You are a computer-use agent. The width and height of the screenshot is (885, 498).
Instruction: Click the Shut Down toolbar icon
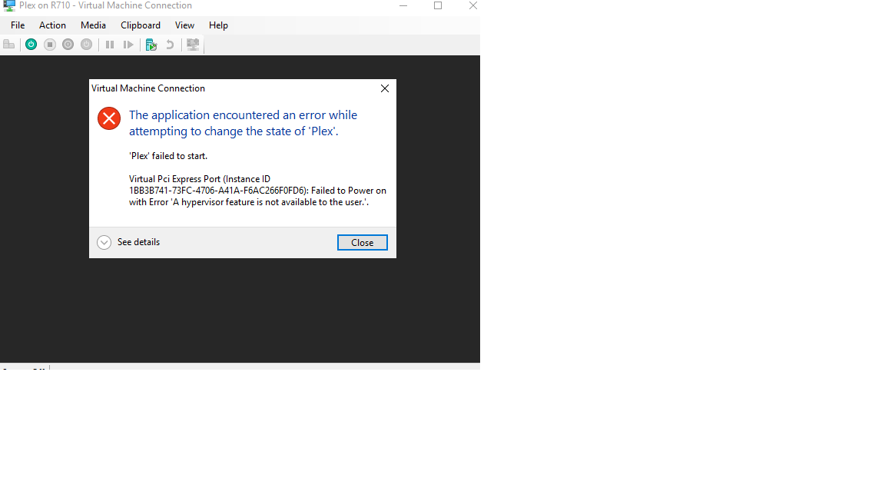point(68,45)
